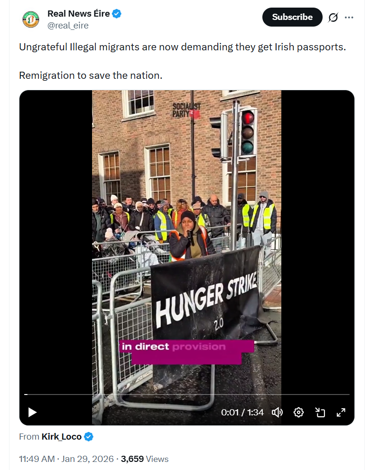The height and width of the screenshot is (470, 371).
Task: Open the 11:49 AM Jan 29, 2026 timestamp
Action: click(x=66, y=459)
